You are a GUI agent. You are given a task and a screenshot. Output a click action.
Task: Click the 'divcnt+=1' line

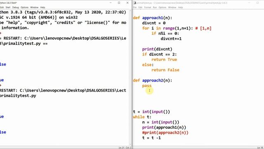coord(171,38)
